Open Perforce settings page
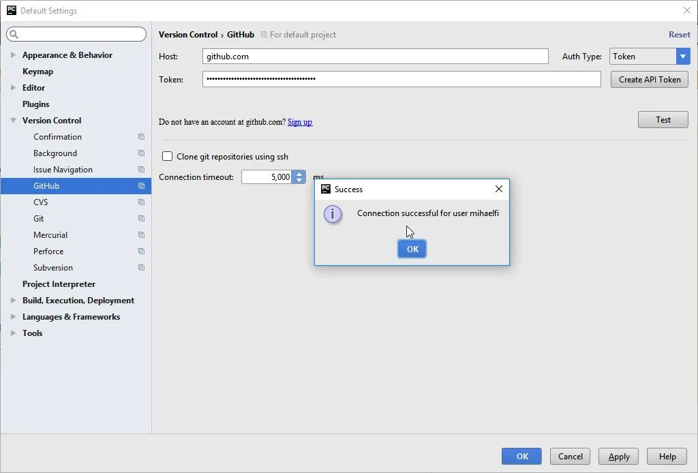Viewport: 698px width, 473px height. point(48,251)
